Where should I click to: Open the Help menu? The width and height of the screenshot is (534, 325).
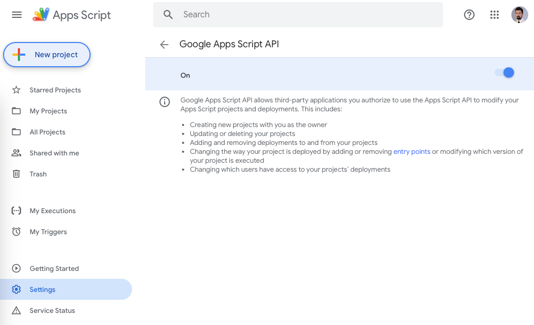pos(469,15)
